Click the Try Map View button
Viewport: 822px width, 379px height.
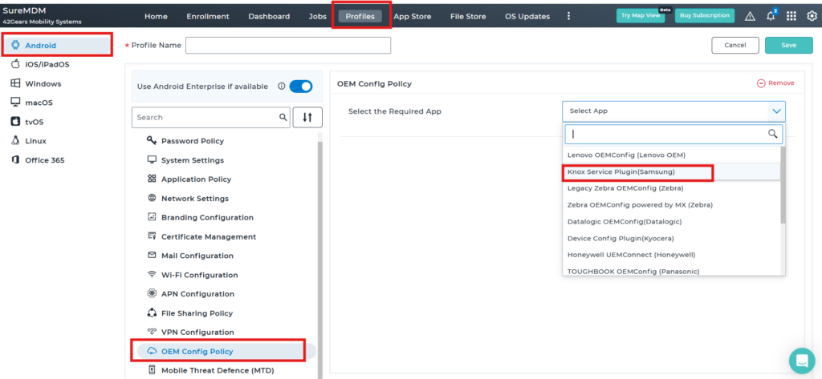click(641, 16)
